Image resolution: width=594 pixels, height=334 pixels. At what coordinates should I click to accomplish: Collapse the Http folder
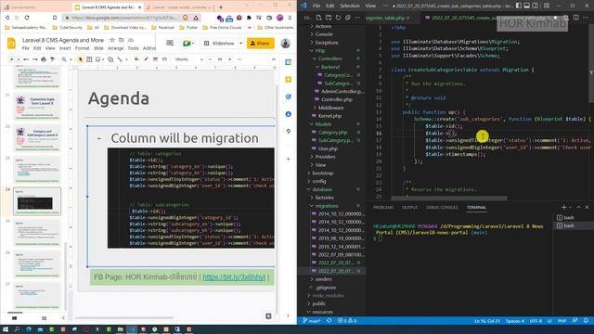click(320, 50)
